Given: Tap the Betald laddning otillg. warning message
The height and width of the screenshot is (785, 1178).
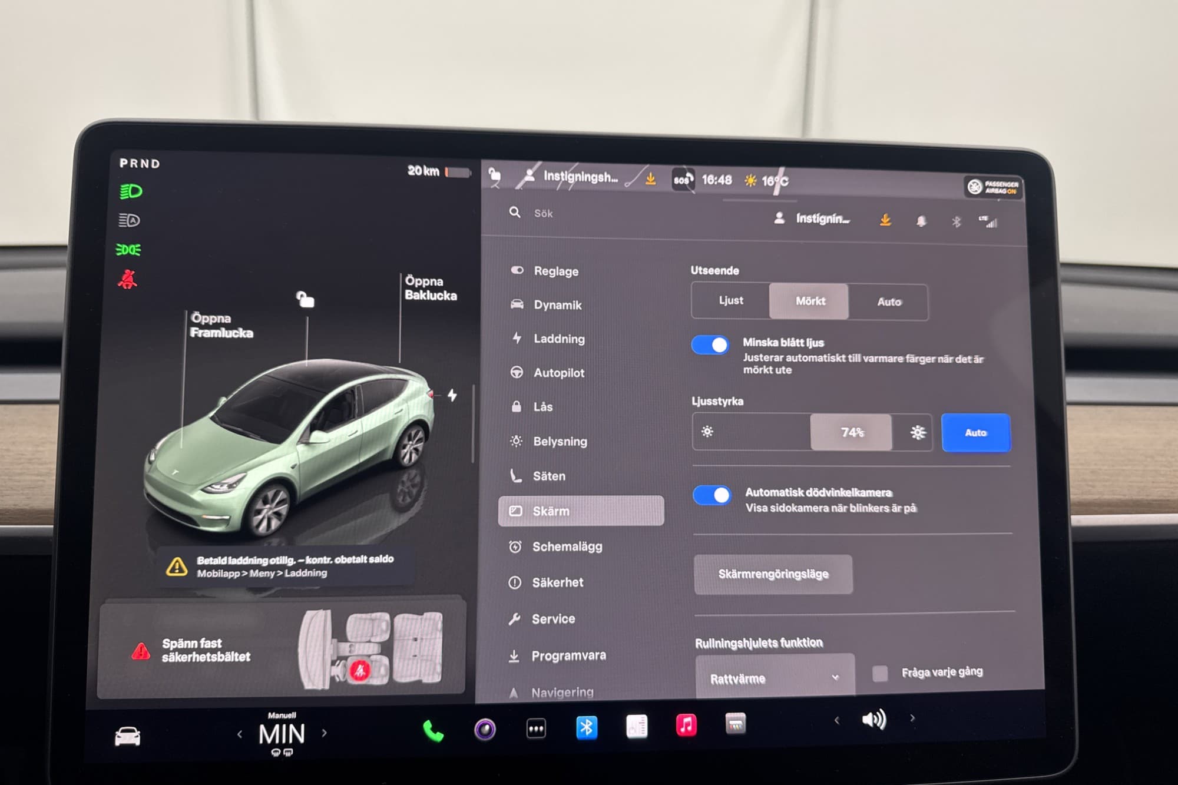Looking at the screenshot, I should [x=286, y=566].
